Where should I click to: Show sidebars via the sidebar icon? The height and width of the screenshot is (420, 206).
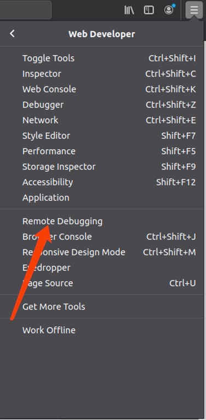pos(149,10)
